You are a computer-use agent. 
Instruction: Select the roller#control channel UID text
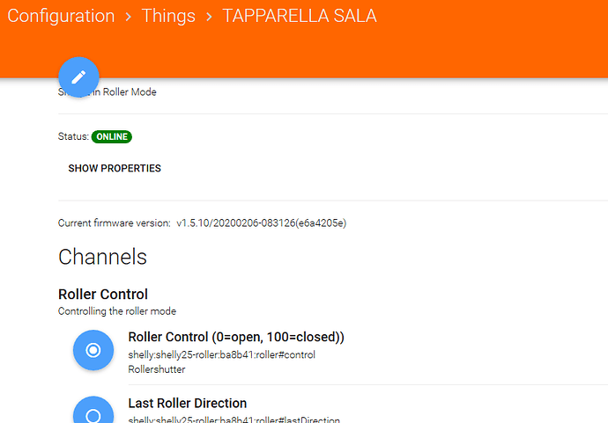[x=221, y=354]
